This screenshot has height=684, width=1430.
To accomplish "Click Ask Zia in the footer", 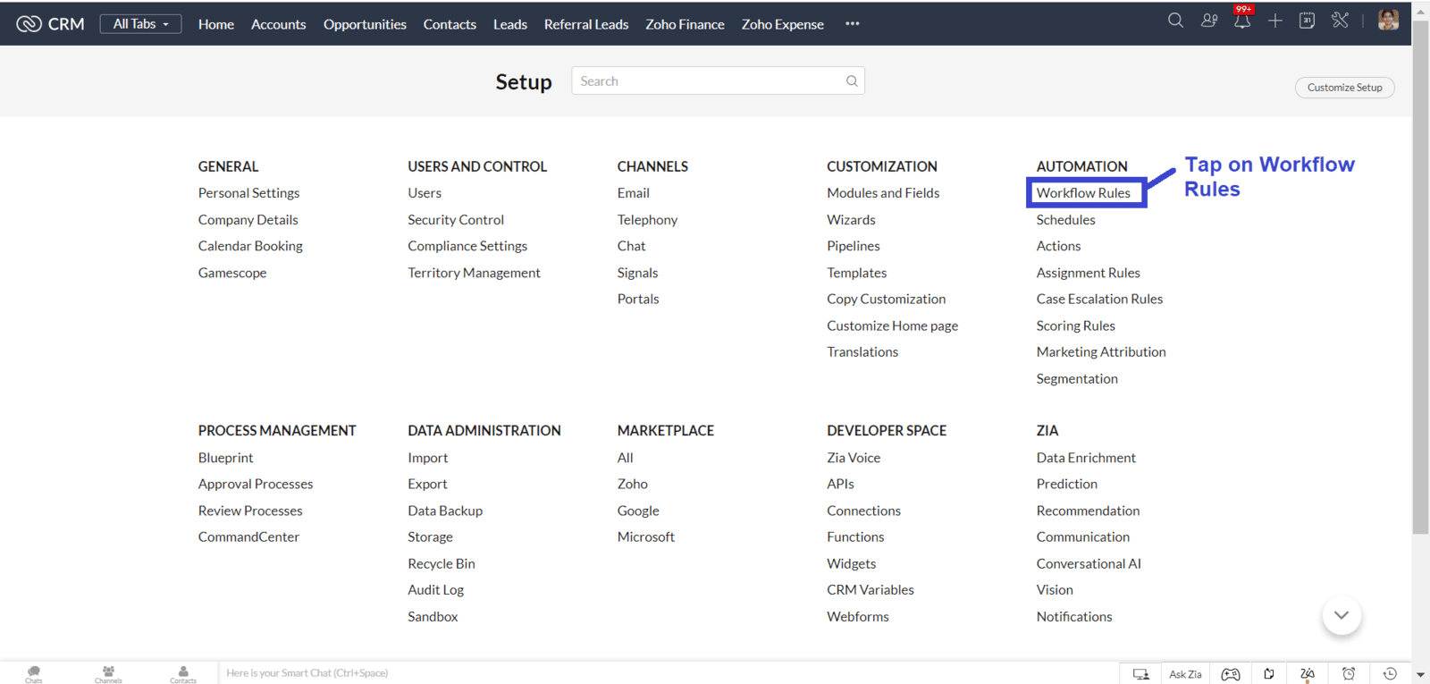I will click(x=1185, y=674).
